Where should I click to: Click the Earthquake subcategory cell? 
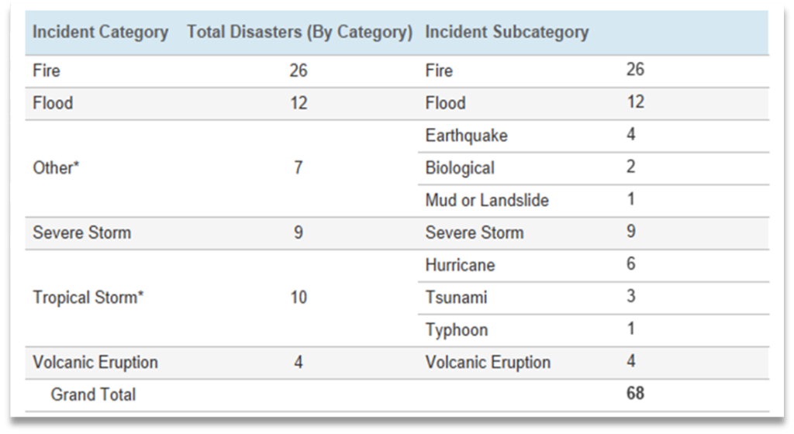tap(466, 136)
